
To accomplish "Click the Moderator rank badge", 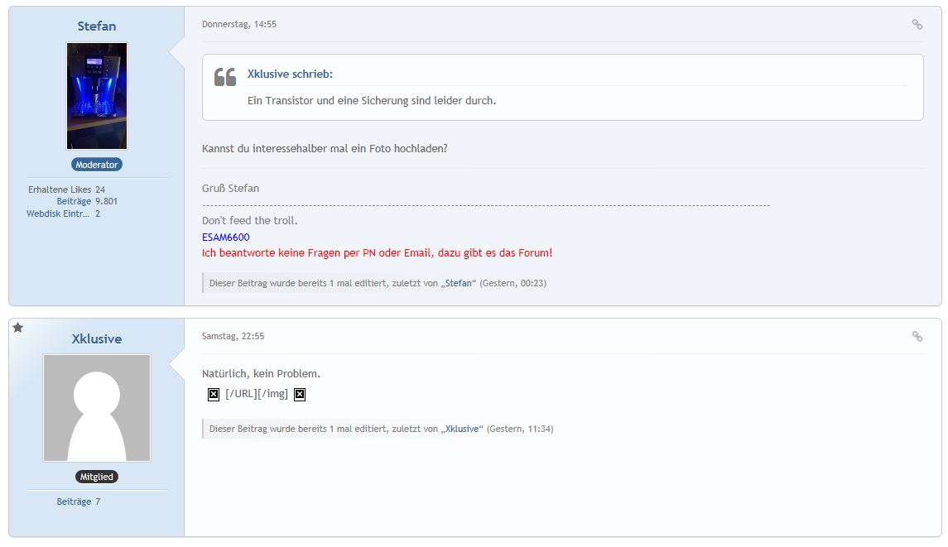I will click(97, 165).
